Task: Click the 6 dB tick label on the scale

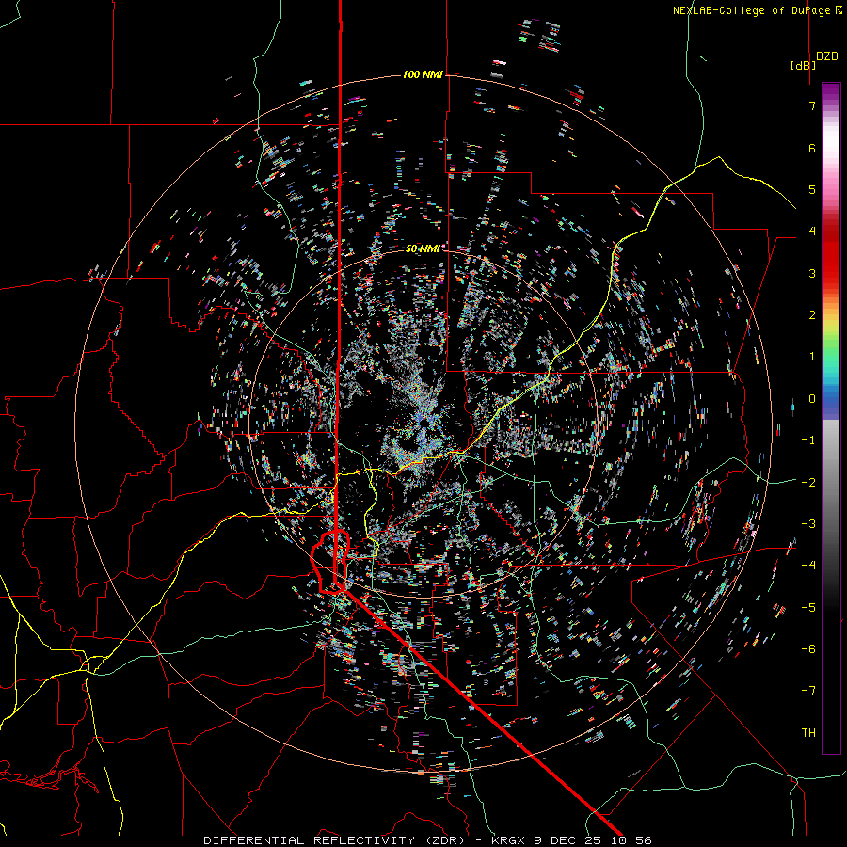Action: tap(812, 148)
